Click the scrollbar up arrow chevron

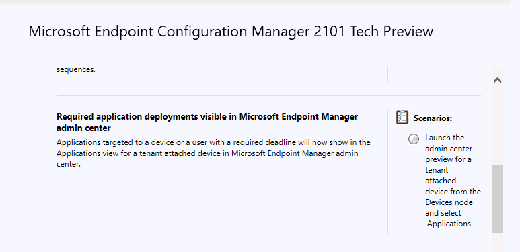tap(497, 81)
